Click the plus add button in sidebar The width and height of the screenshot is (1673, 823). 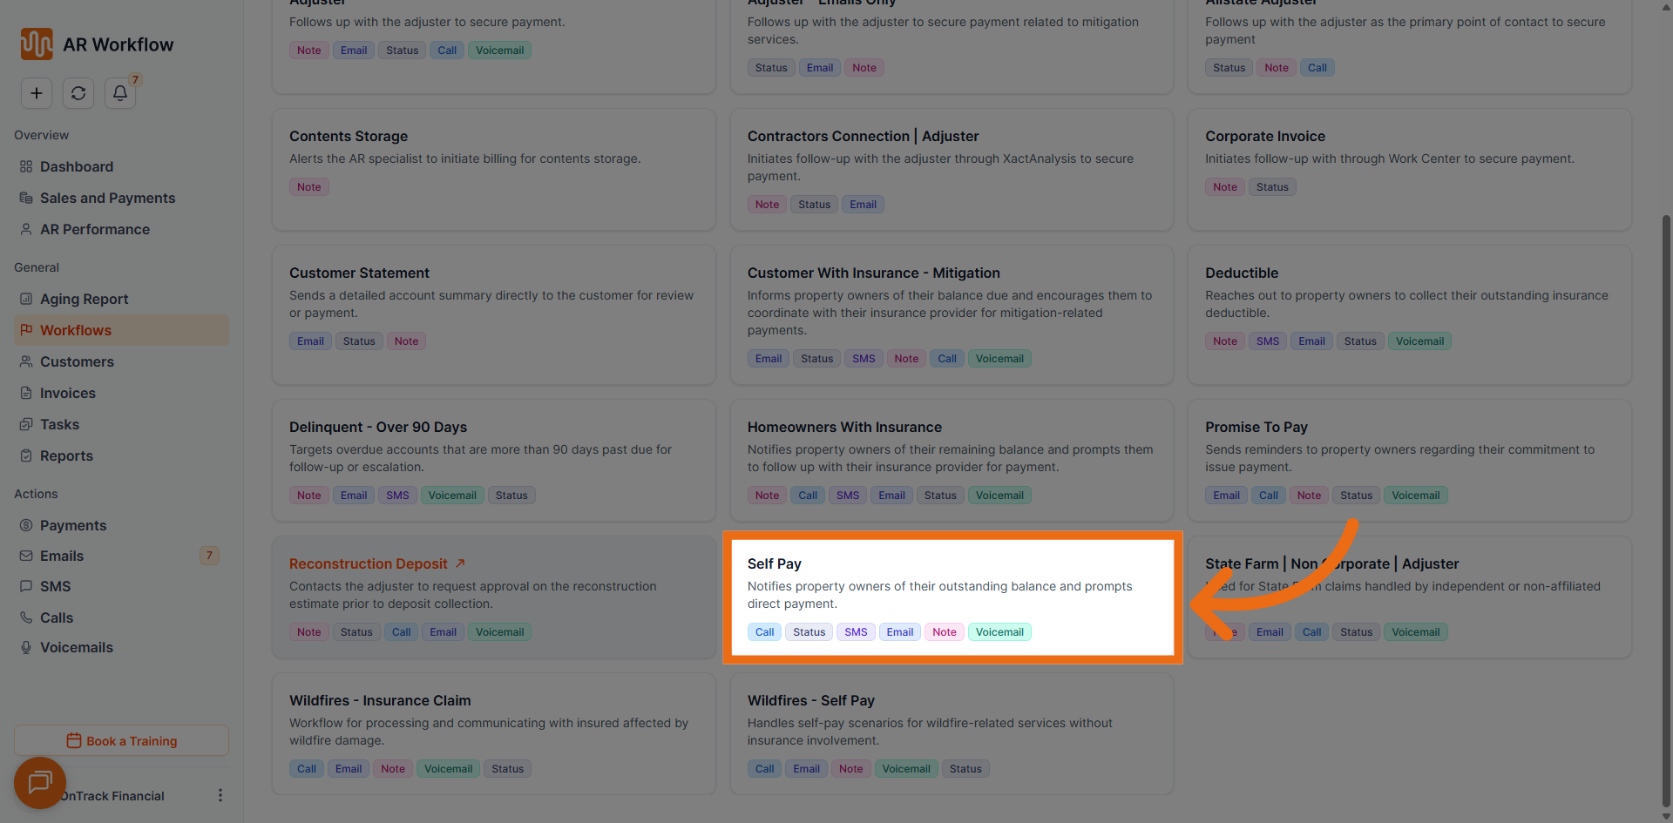tap(37, 93)
